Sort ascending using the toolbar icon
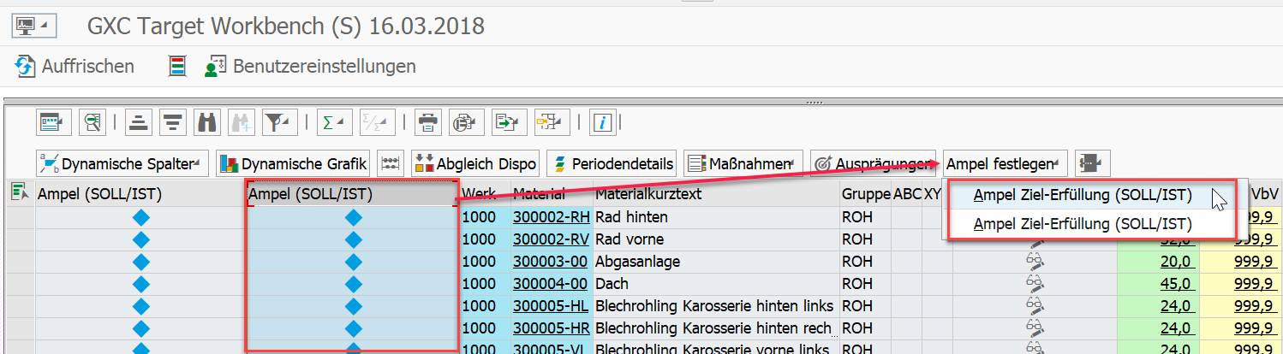1283x354 pixels. (x=138, y=122)
